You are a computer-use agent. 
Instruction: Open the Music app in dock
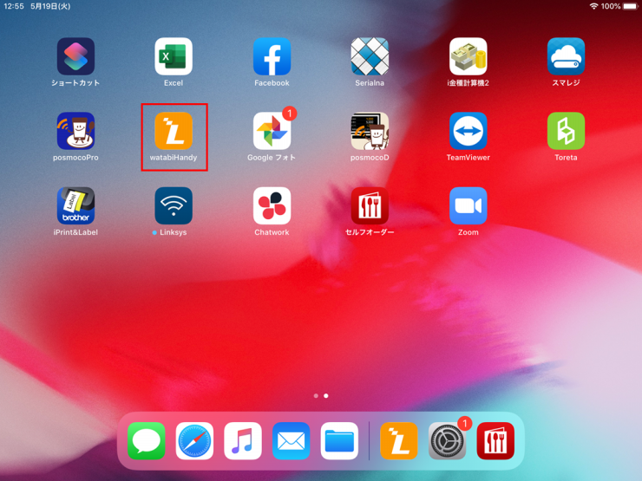243,441
